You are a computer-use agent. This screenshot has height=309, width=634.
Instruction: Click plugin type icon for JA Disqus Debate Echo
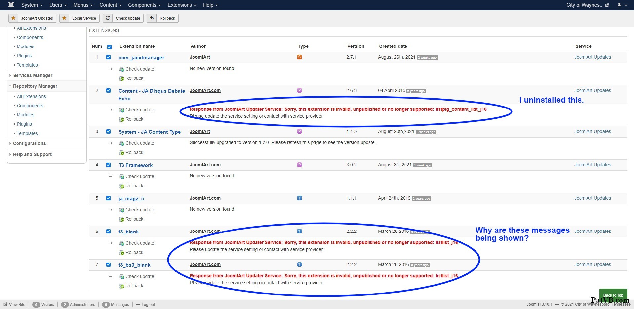[299, 90]
